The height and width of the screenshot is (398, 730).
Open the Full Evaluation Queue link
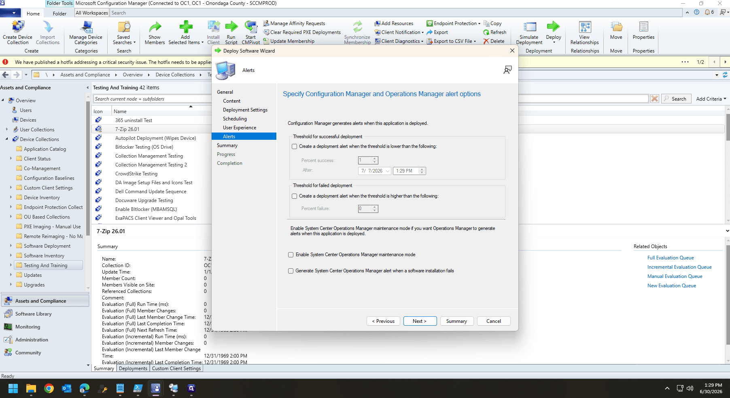[671, 258]
